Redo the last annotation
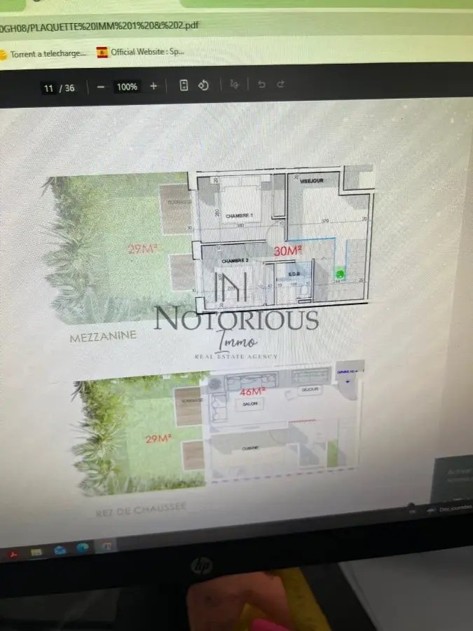 280,84
